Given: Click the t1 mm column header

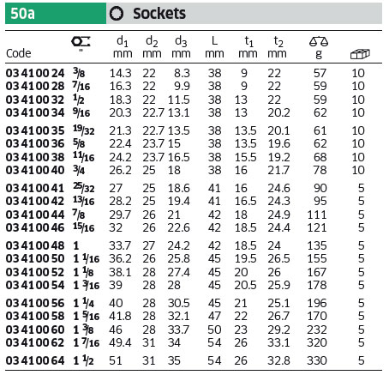Looking at the screenshot, I should (248, 47).
